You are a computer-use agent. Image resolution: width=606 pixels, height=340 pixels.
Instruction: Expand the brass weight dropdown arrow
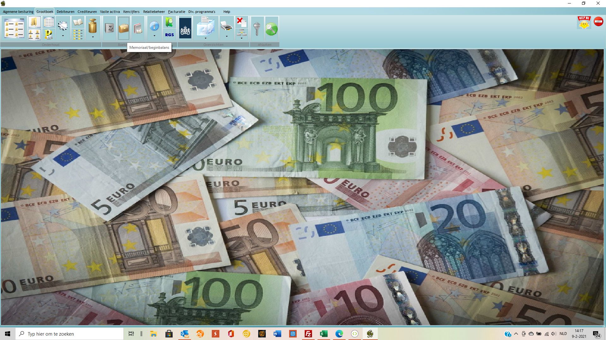[93, 37]
